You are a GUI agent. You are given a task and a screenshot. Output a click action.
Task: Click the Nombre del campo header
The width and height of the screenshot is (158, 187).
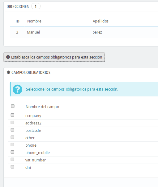(x=42, y=107)
